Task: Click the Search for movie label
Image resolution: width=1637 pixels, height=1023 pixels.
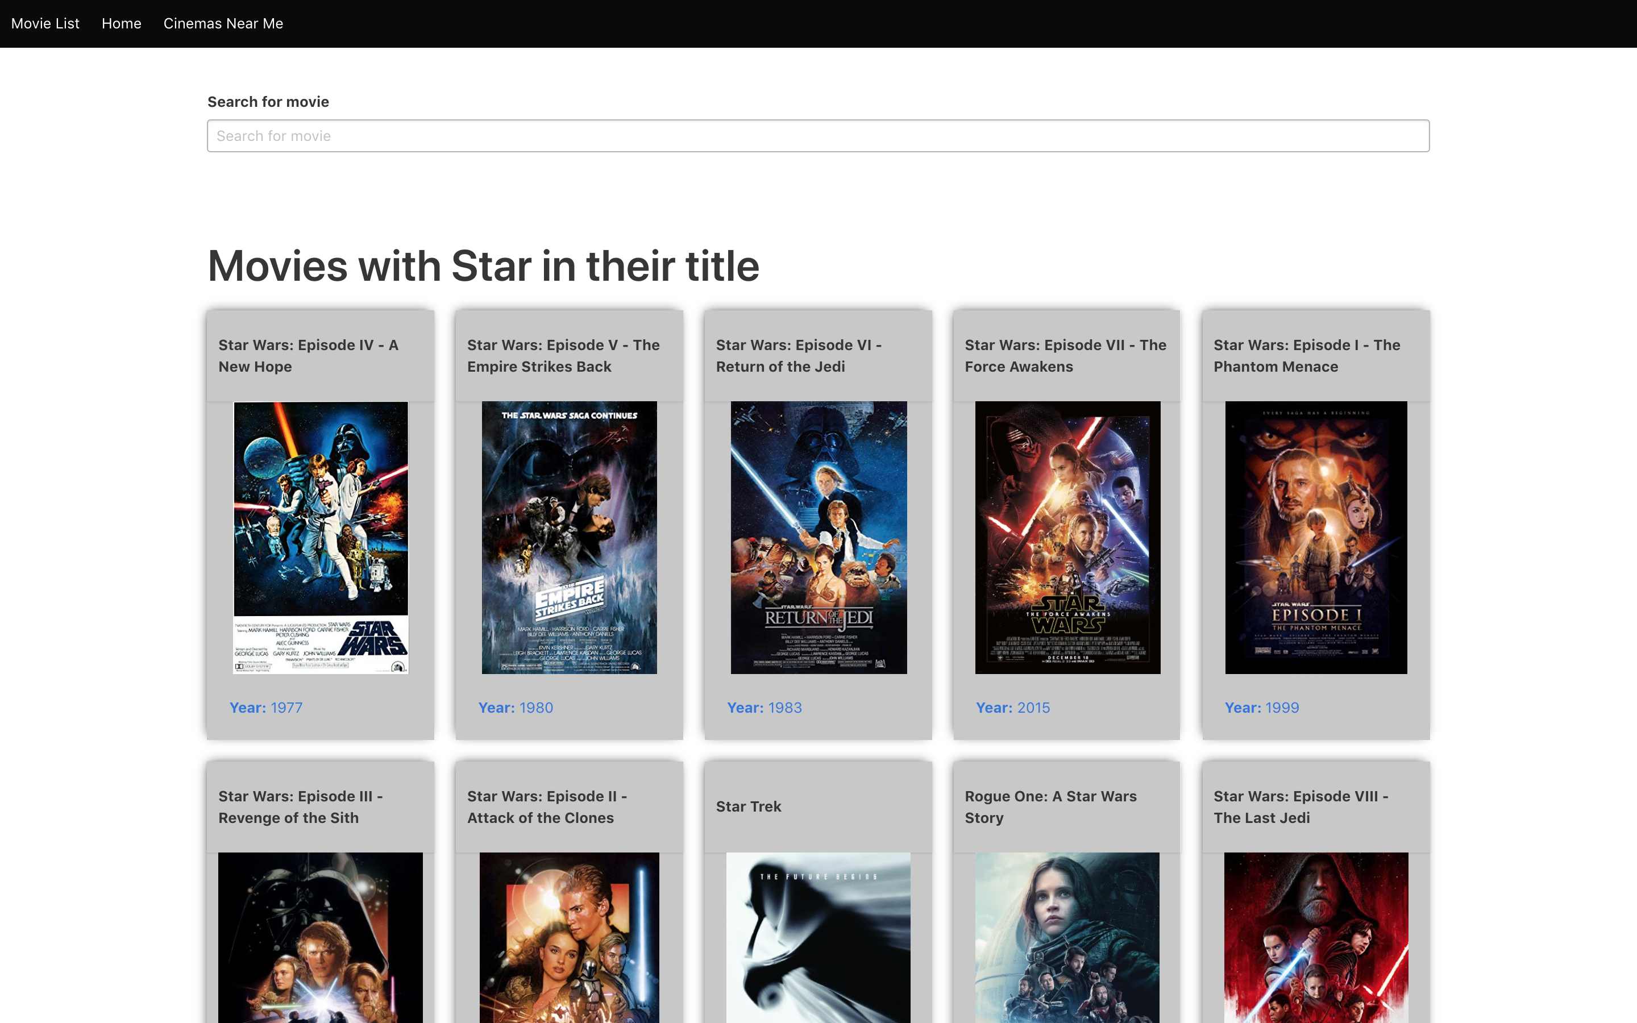Action: point(268,102)
